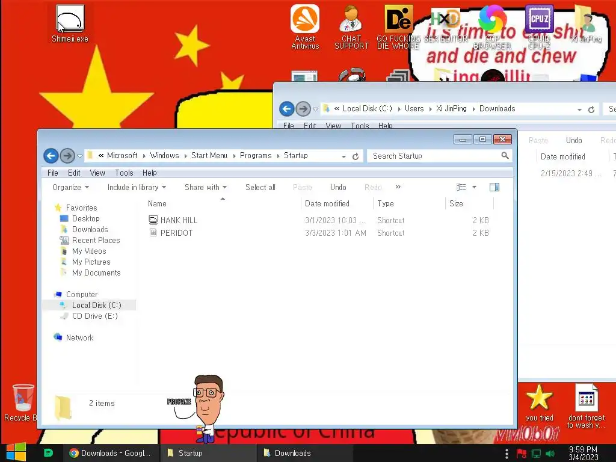Screen dimensions: 616x462
Task: Click Select all in the toolbar
Action: pyautogui.click(x=260, y=188)
